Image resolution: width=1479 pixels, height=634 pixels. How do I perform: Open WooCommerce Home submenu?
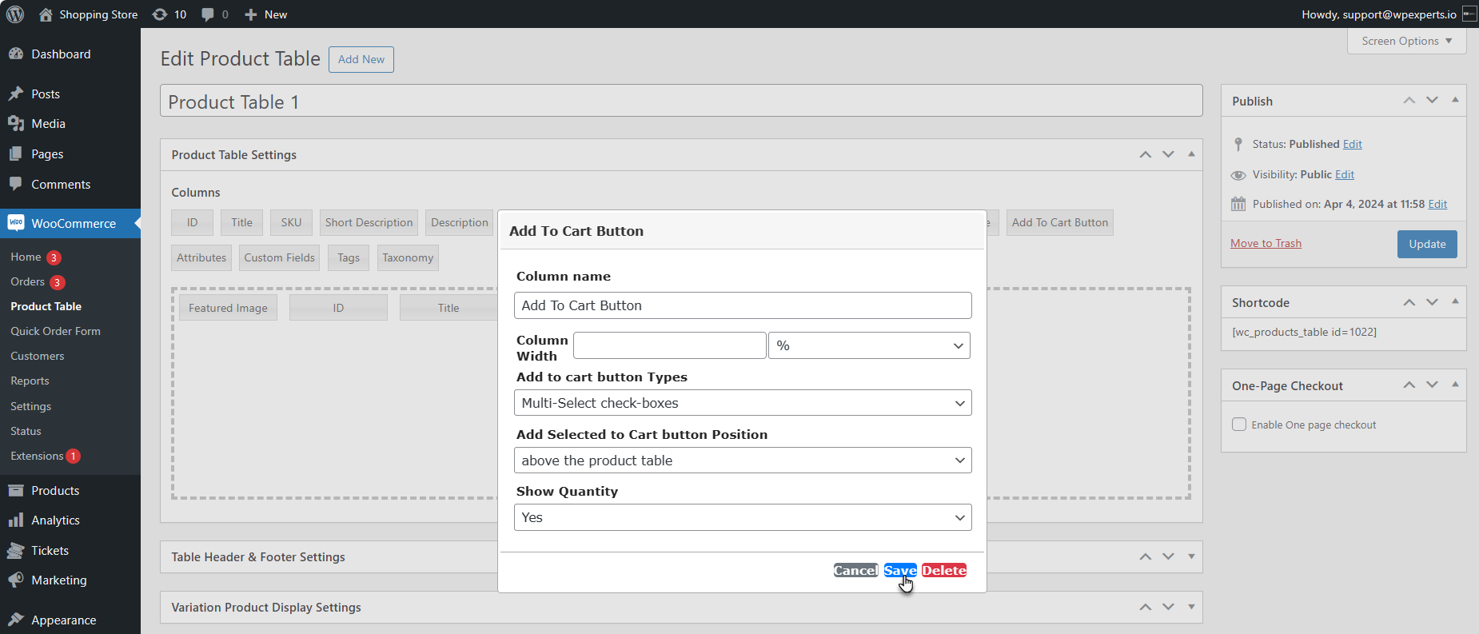[26, 257]
